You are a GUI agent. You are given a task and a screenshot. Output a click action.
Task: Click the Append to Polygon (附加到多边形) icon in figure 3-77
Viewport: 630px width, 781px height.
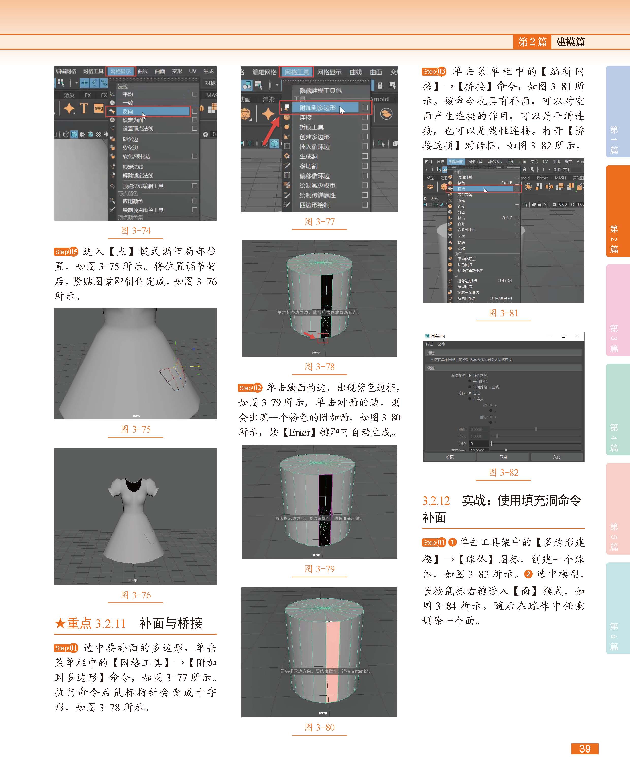click(287, 107)
